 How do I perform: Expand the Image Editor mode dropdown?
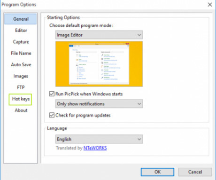(99, 35)
